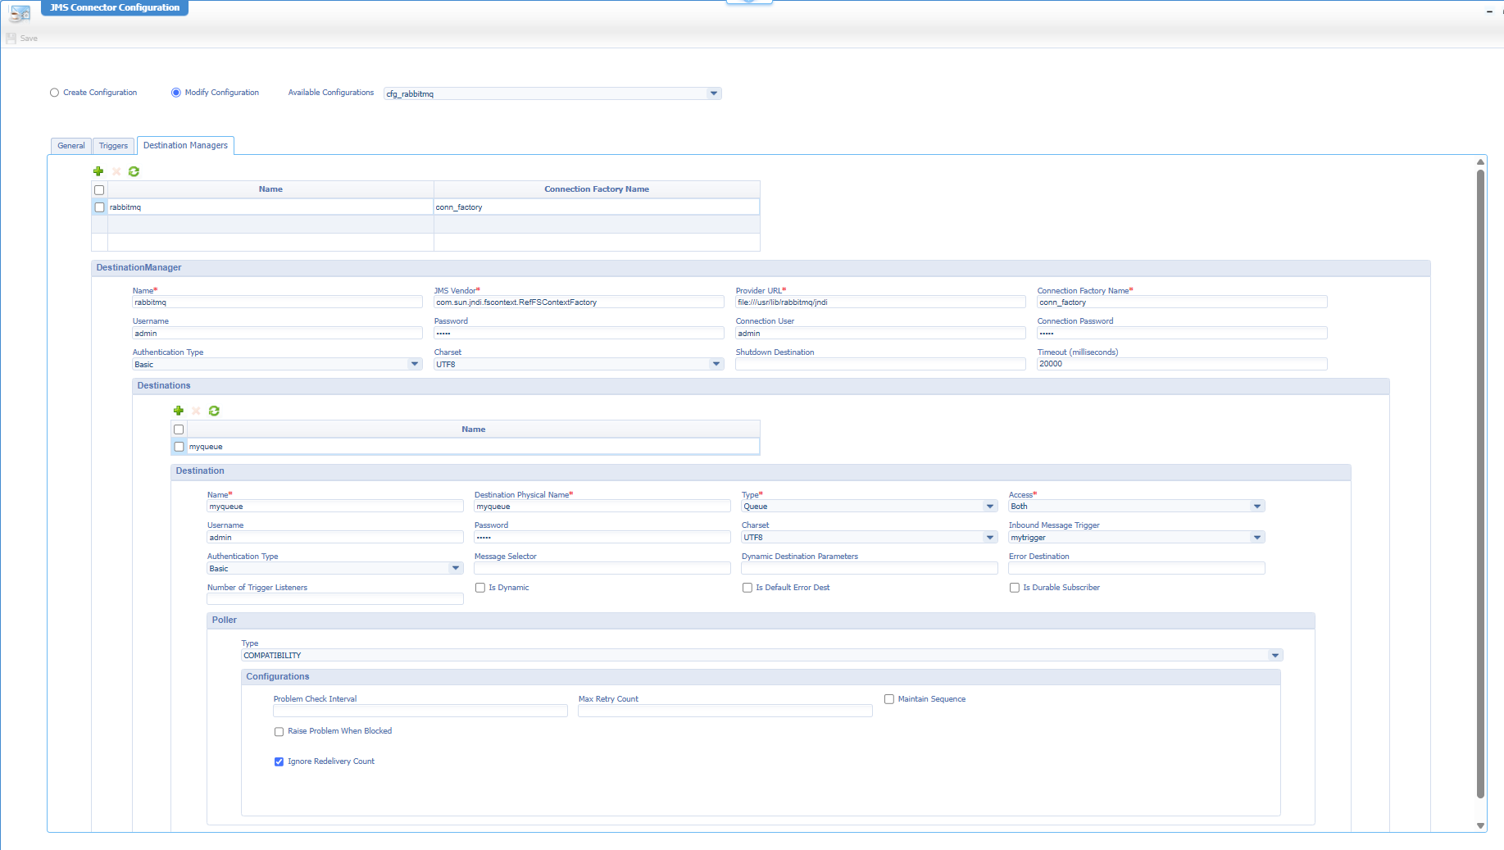The height and width of the screenshot is (850, 1504).
Task: Open the Poller Type dropdown showing COMPATIBILITY
Action: pyautogui.click(x=1275, y=655)
